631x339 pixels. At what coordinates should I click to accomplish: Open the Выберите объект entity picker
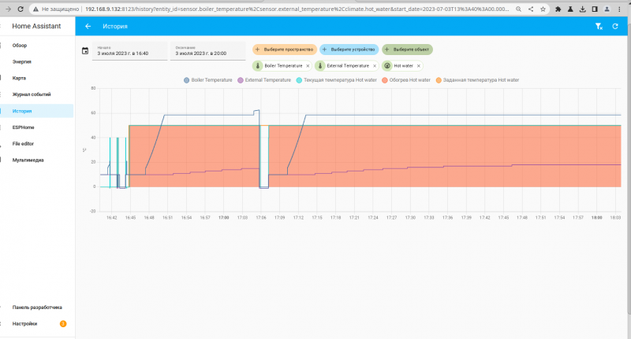(407, 49)
